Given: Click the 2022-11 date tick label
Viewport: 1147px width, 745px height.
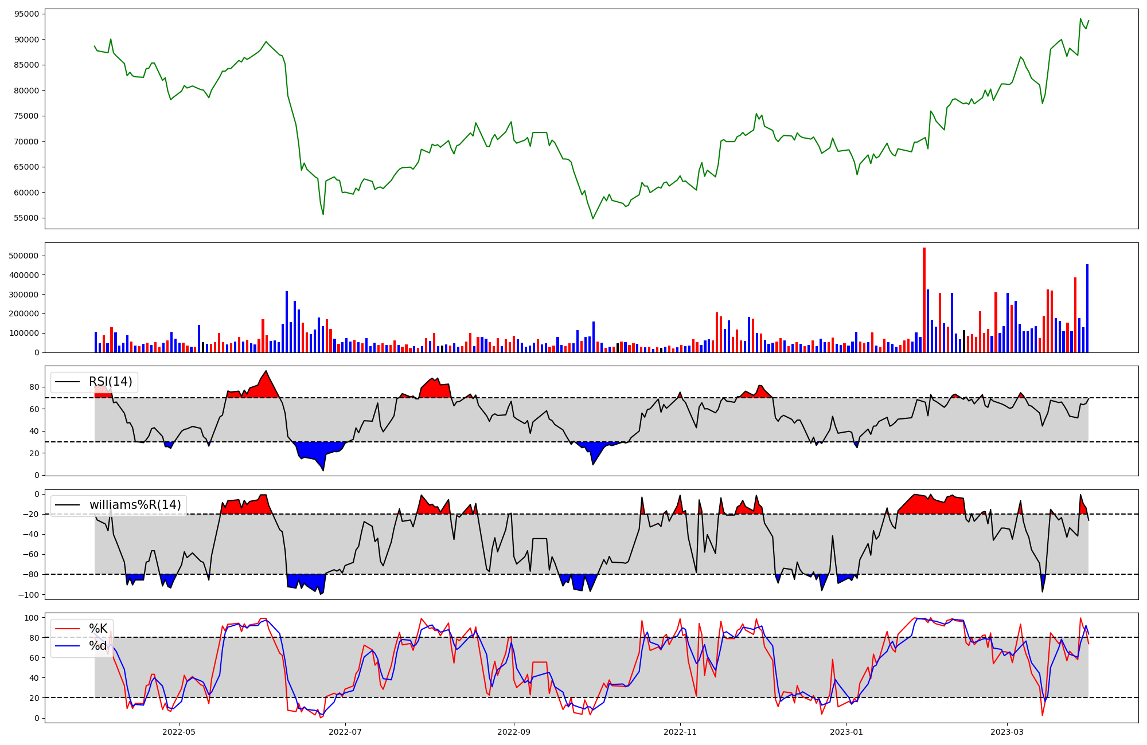Looking at the screenshot, I should tap(680, 732).
